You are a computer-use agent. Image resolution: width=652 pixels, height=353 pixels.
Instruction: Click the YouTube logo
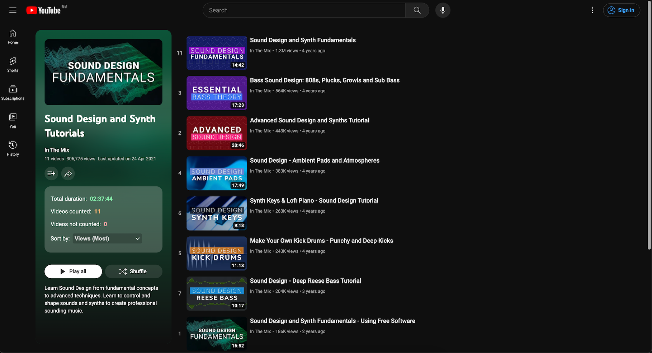[43, 10]
